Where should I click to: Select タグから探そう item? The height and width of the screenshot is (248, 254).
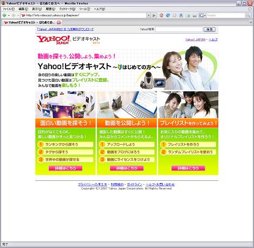[66, 152]
